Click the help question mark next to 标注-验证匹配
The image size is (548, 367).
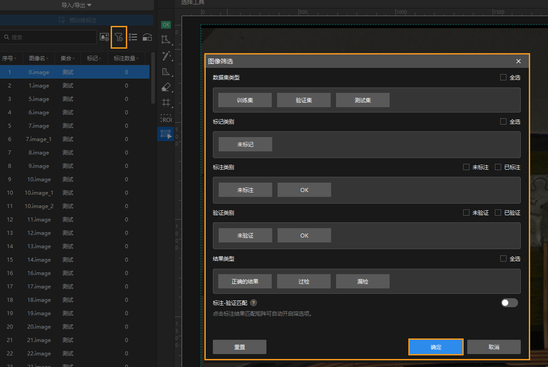pyautogui.click(x=253, y=303)
